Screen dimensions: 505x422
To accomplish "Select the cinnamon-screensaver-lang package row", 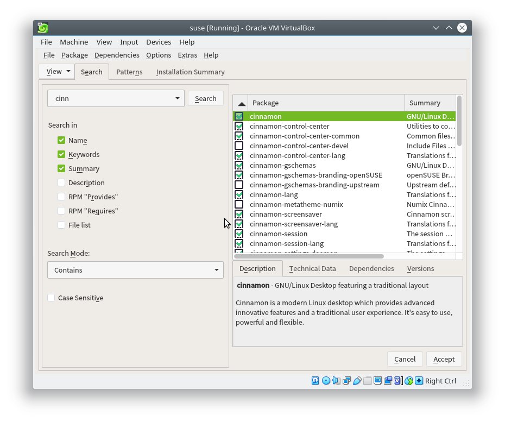I will pos(344,224).
